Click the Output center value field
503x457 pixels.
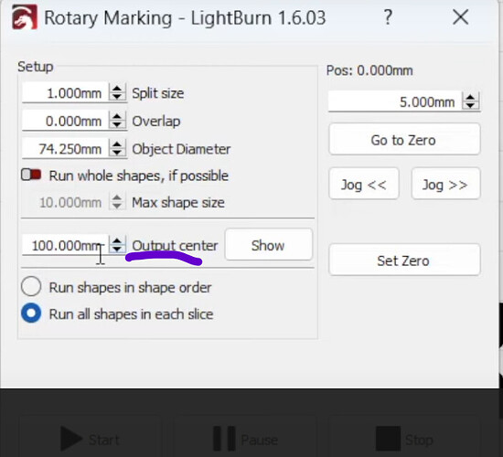pos(66,246)
